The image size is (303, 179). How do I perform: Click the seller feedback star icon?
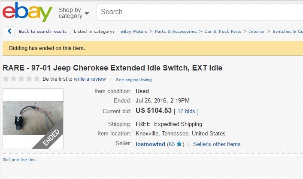click(179, 144)
